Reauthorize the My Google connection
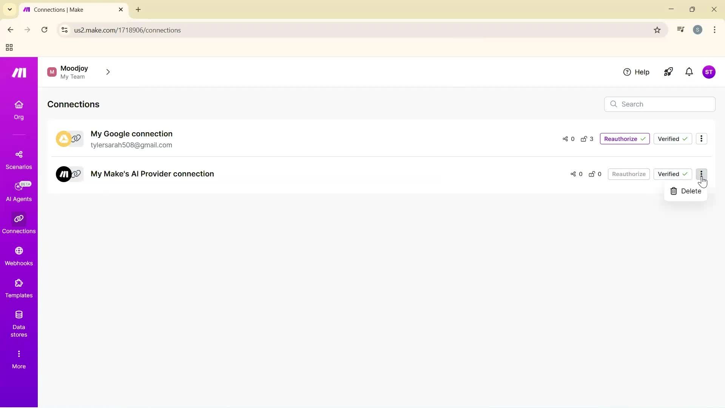The width and height of the screenshot is (725, 408). pos(625,139)
